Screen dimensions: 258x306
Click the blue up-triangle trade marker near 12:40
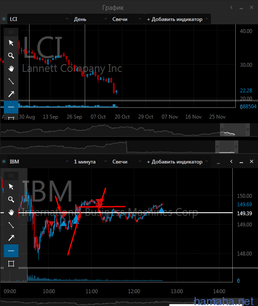click(x=162, y=210)
